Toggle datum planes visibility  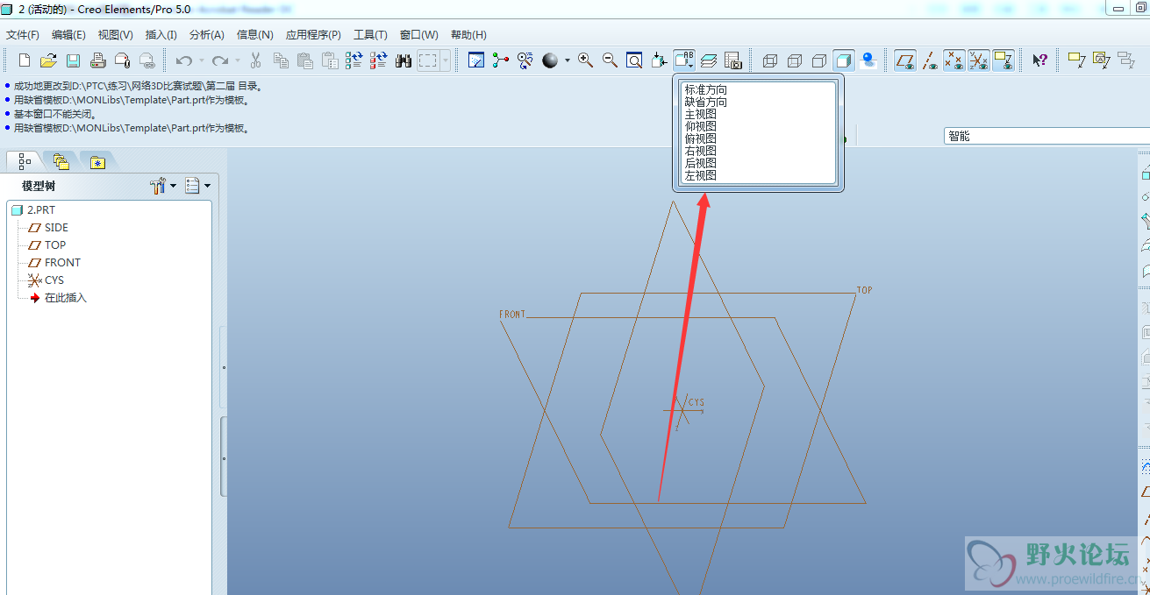coord(905,60)
